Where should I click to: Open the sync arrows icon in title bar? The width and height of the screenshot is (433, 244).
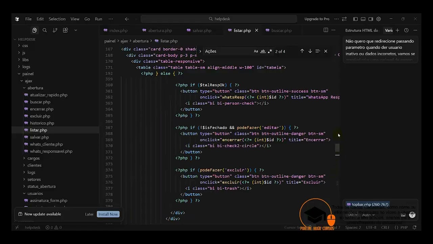click(x=344, y=19)
